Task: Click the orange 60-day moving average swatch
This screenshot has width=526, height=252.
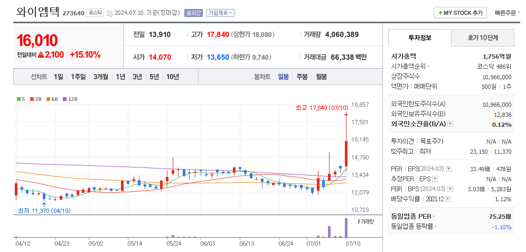Action: (48, 99)
